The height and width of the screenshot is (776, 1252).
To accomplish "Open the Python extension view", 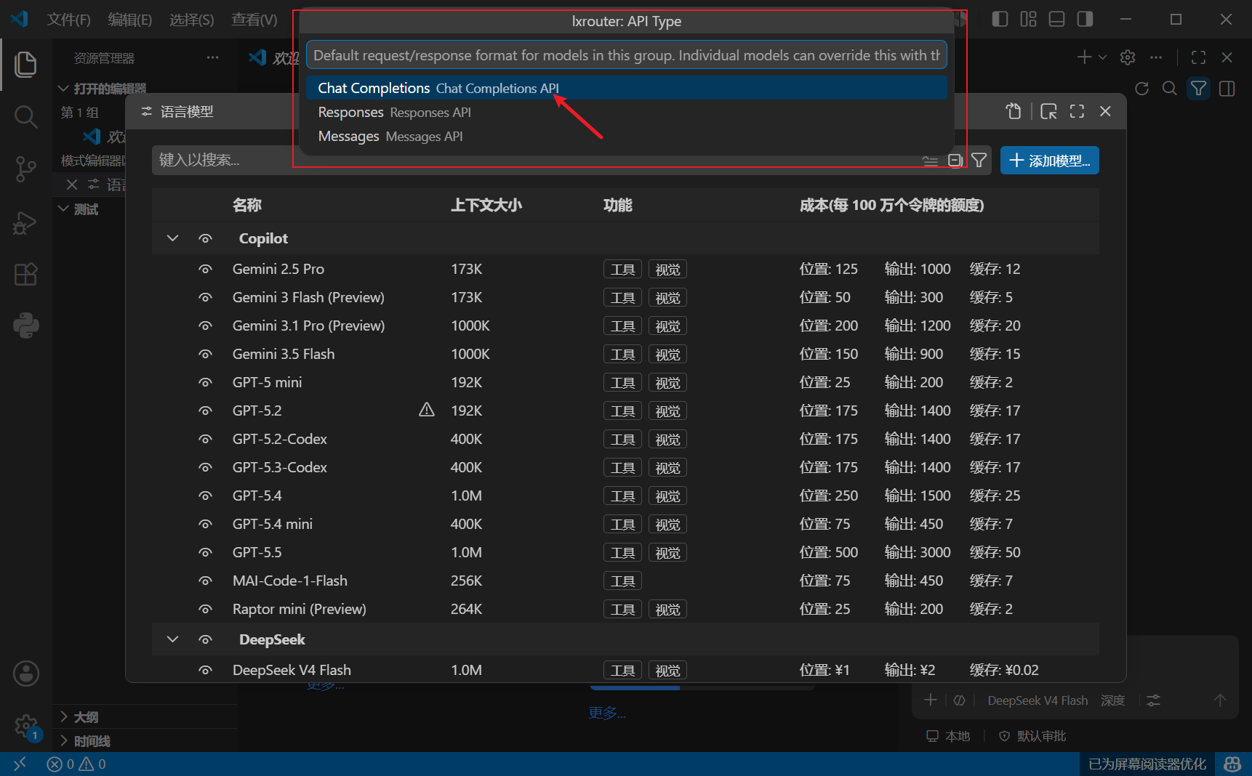I will [x=25, y=326].
